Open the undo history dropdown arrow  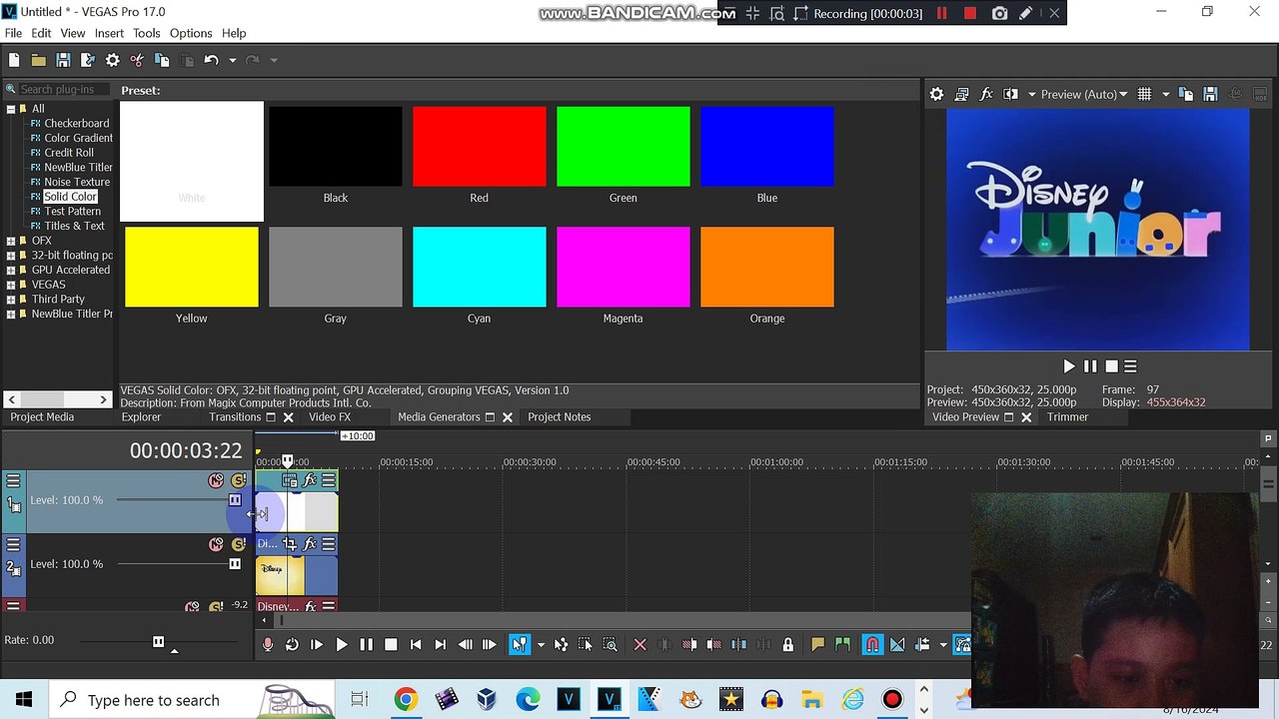point(232,60)
